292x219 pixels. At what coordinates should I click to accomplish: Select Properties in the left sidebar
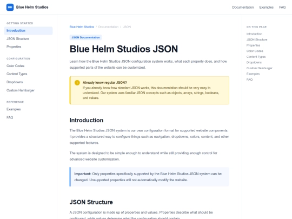(x=29, y=47)
